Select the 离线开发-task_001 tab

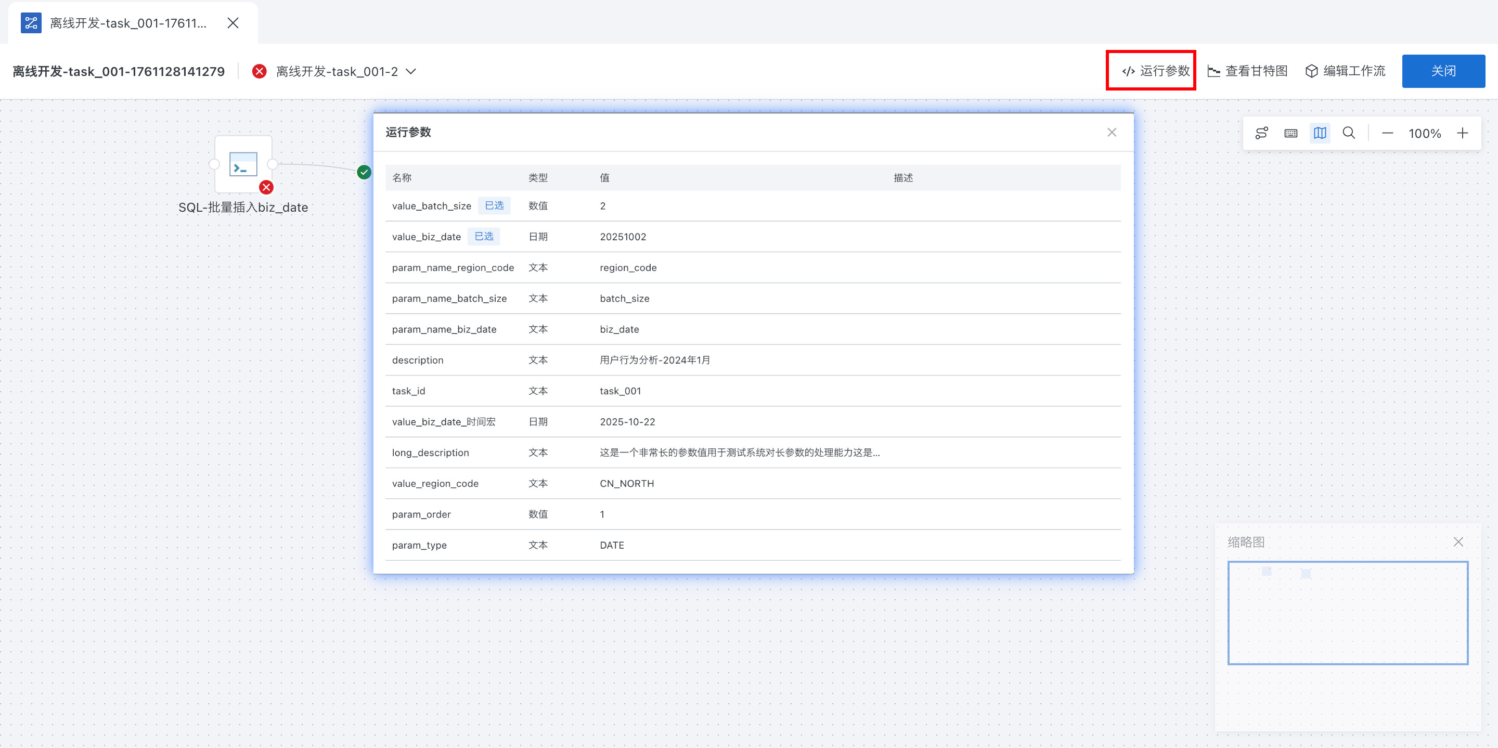point(128,23)
